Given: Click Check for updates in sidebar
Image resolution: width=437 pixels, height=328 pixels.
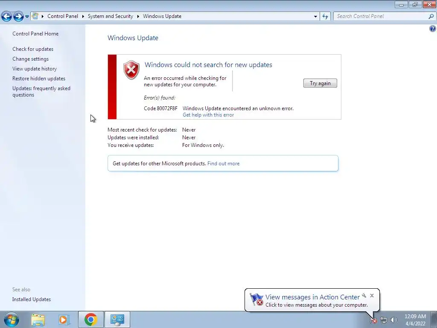Looking at the screenshot, I should click(x=33, y=49).
